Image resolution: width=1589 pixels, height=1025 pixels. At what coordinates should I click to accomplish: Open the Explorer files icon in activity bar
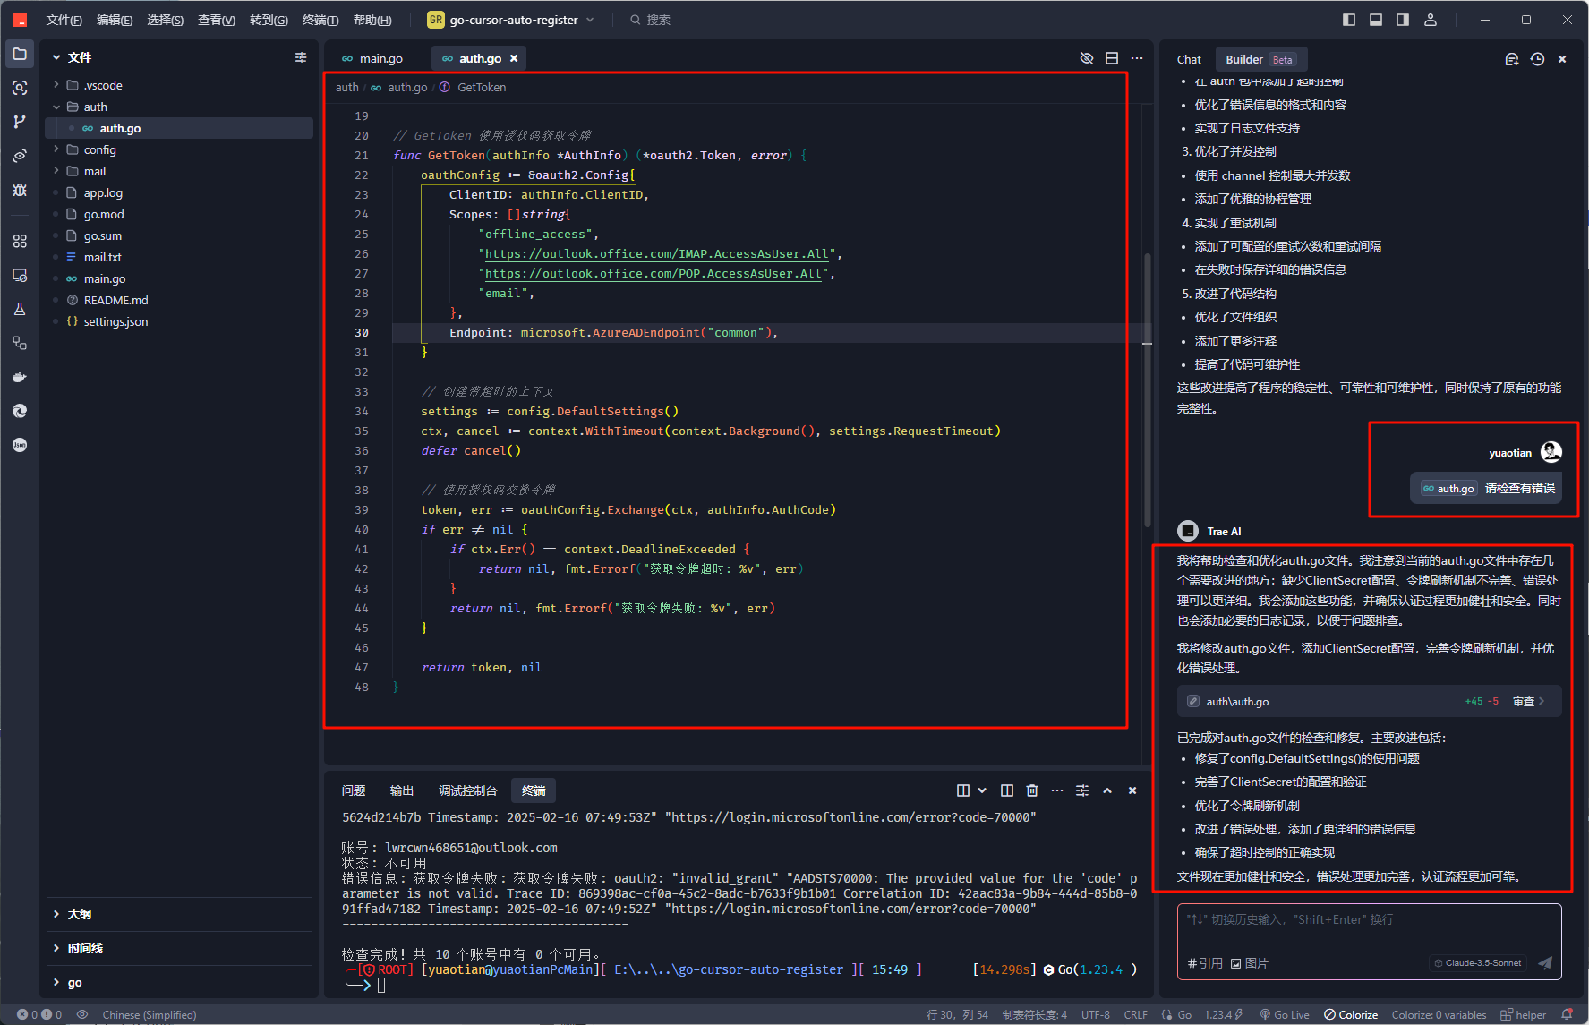click(x=20, y=55)
